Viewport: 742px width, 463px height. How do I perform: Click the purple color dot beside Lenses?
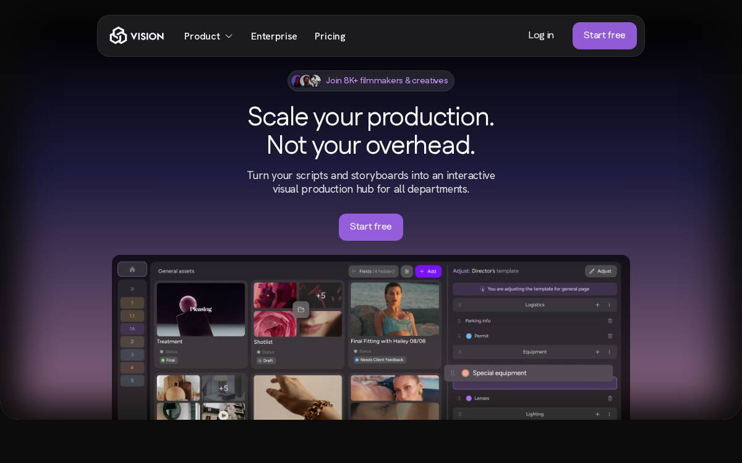(x=469, y=399)
